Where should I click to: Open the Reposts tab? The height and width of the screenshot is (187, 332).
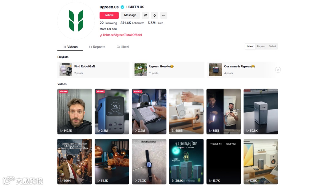[x=97, y=47]
